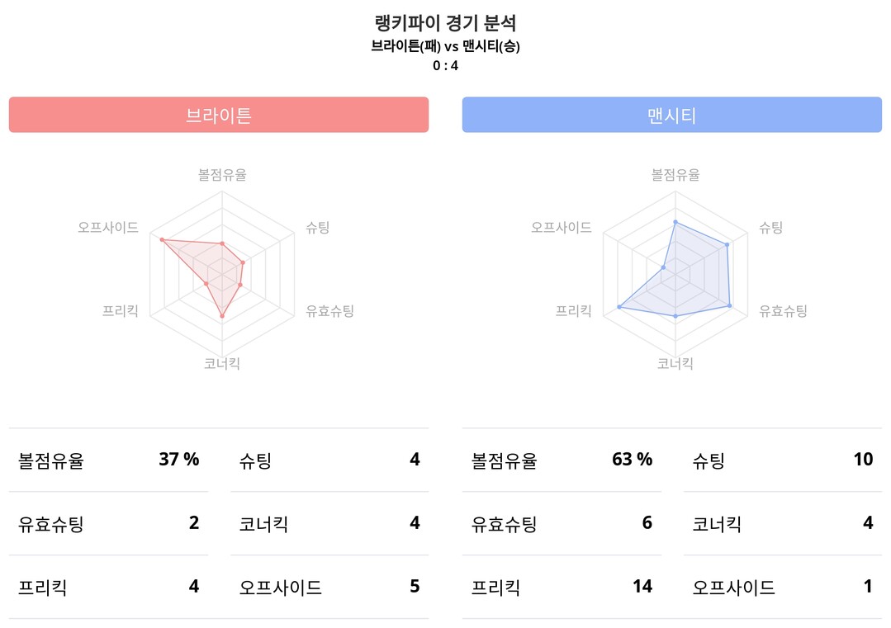Click the blue 맨시티 team header
Image resolution: width=891 pixels, height=628 pixels.
point(671,115)
